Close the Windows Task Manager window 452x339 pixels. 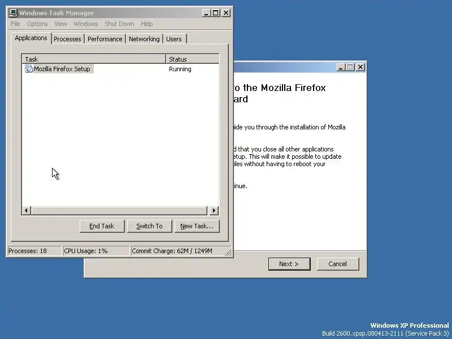tap(226, 13)
